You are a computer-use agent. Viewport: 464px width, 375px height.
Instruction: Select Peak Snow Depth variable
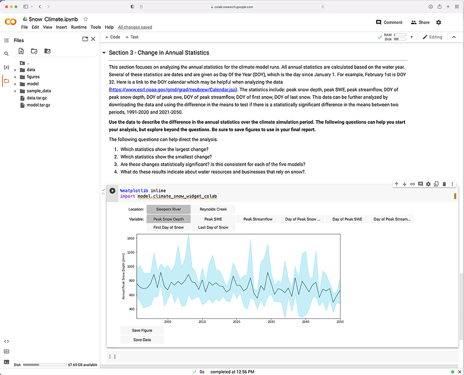[x=169, y=219]
